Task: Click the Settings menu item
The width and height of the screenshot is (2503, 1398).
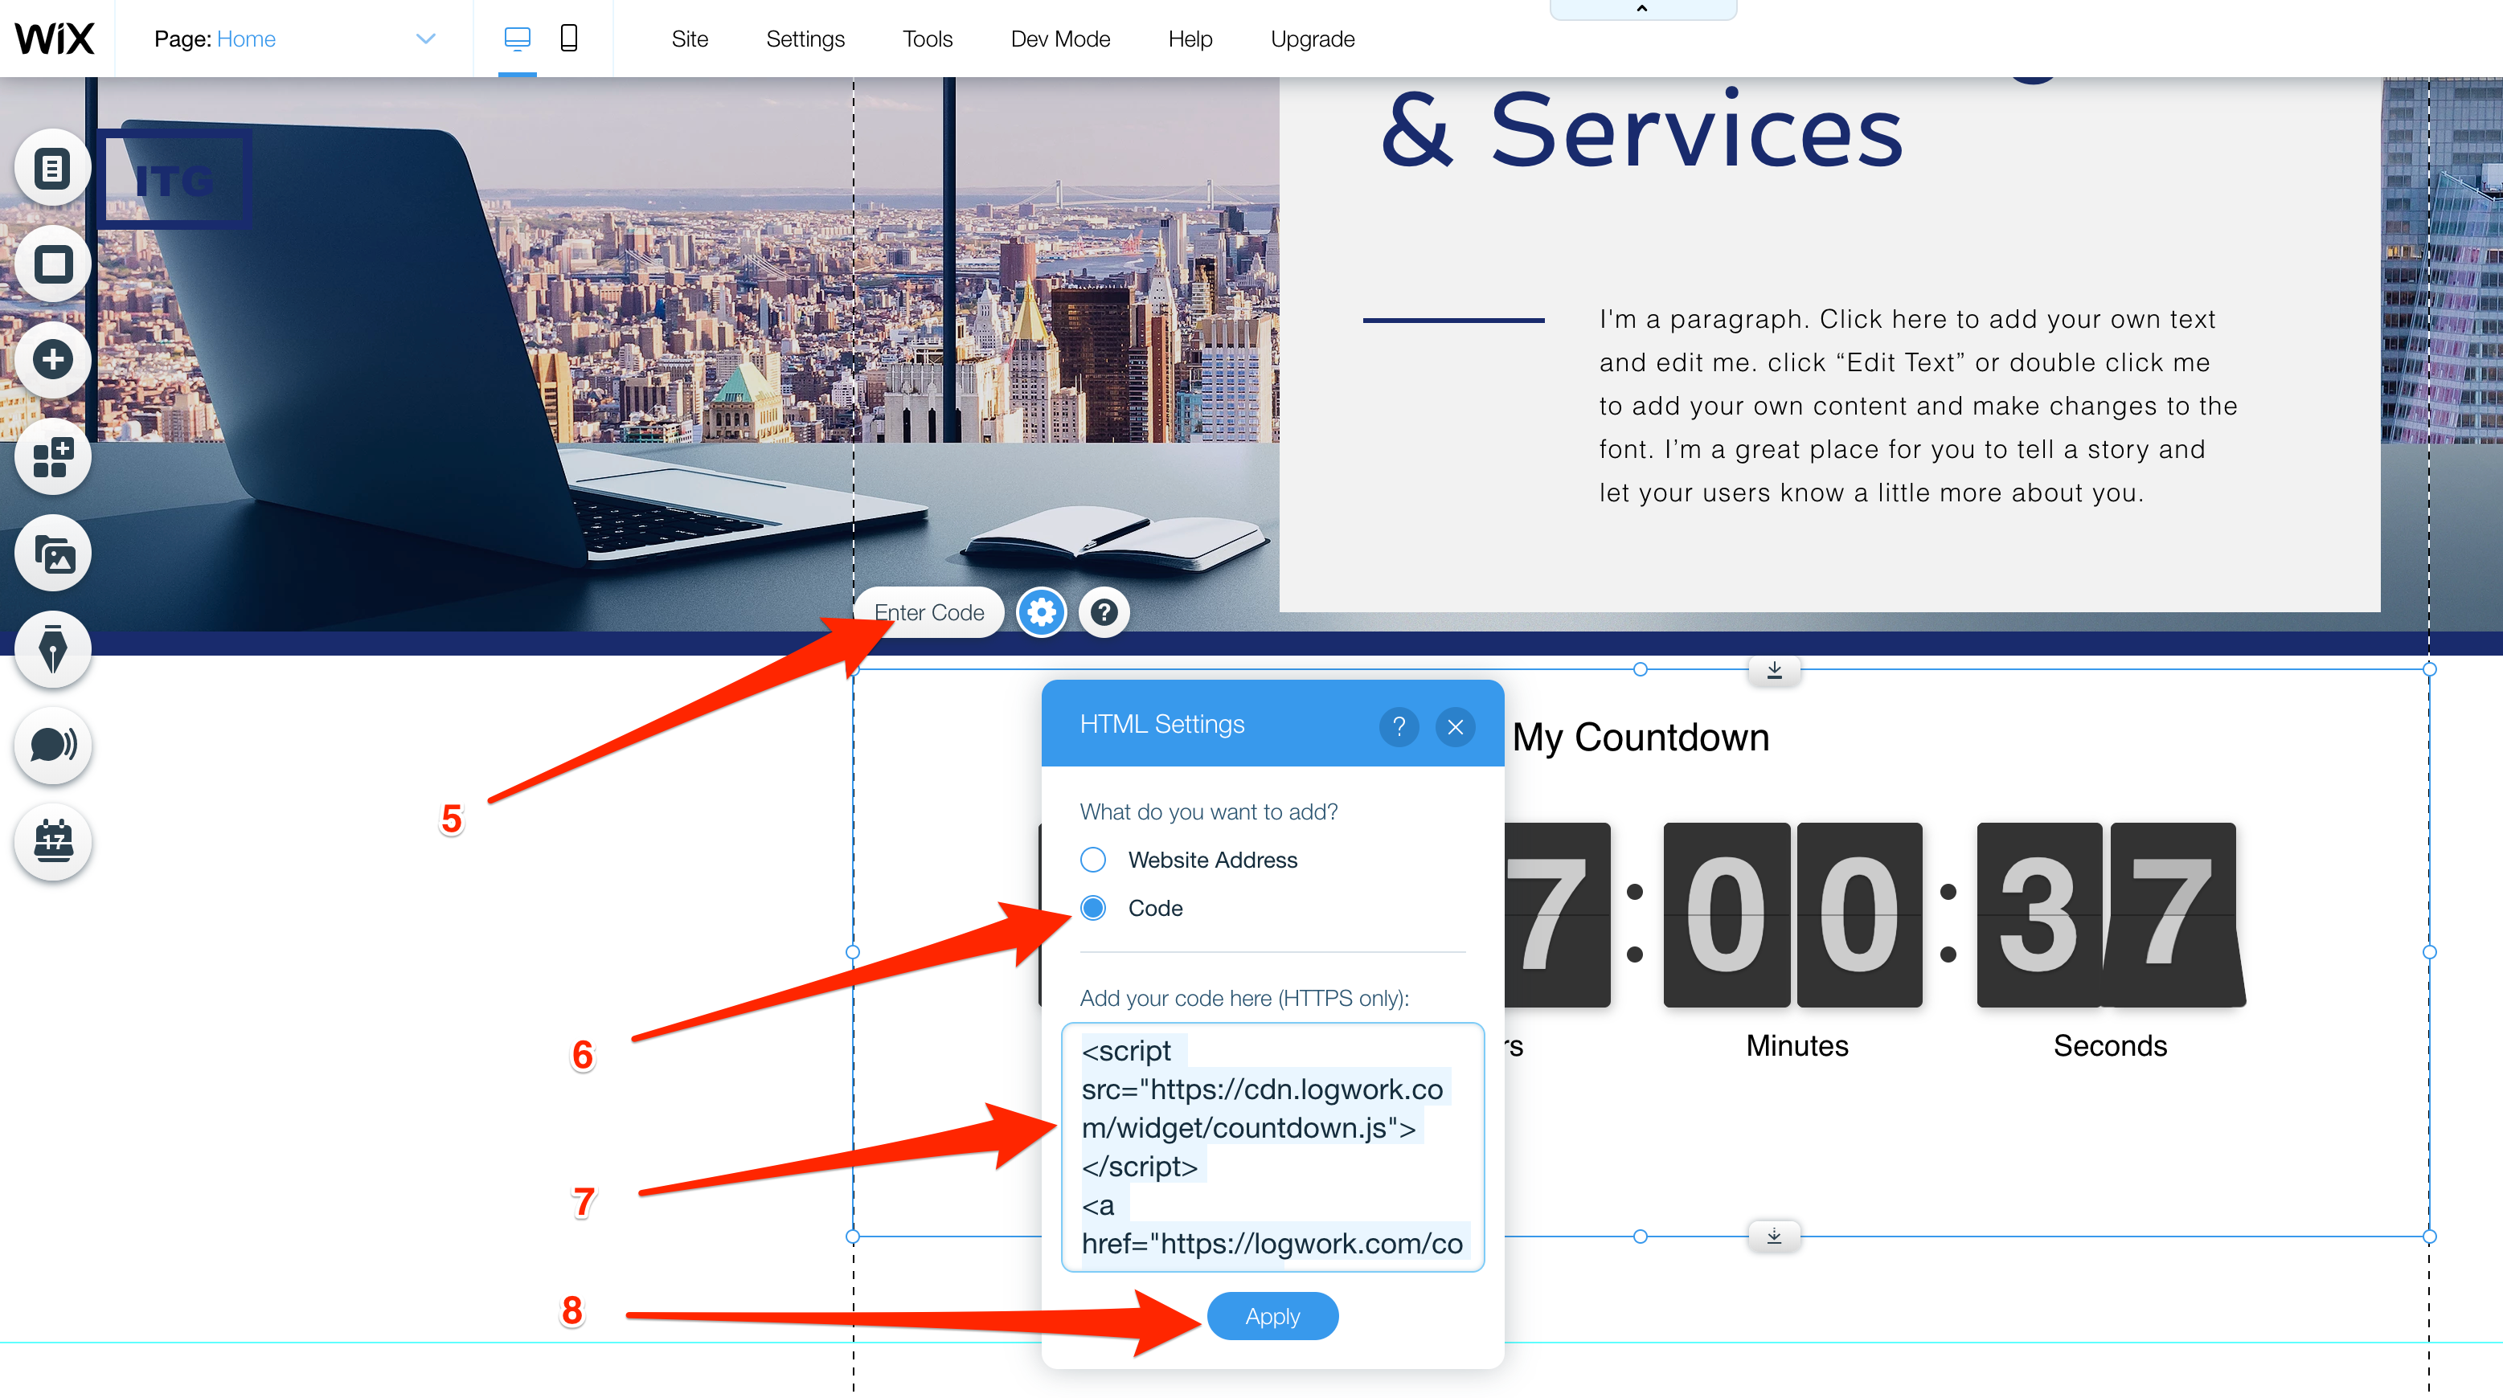Action: click(805, 38)
